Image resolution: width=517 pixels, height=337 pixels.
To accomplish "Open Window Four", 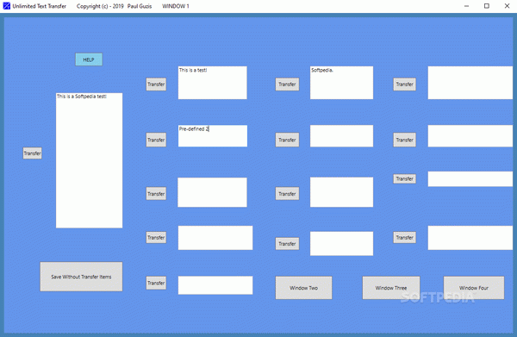I will [474, 288].
